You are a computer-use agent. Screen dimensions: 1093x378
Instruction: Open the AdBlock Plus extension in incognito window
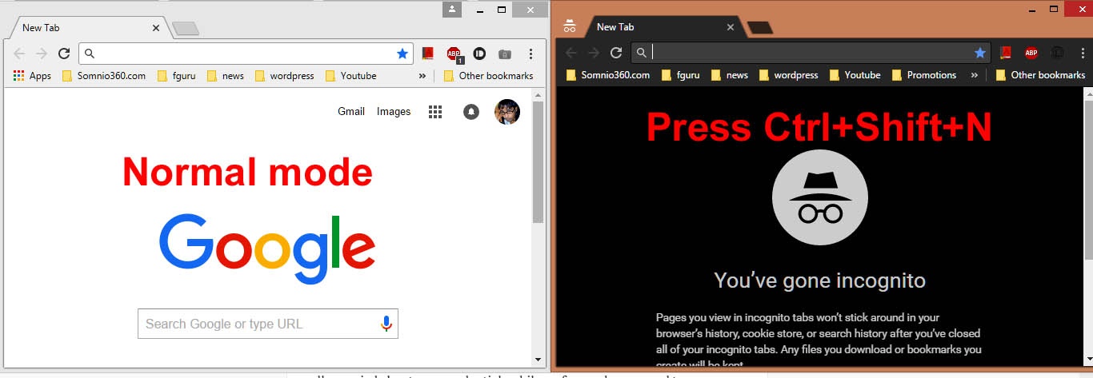pos(1031,54)
